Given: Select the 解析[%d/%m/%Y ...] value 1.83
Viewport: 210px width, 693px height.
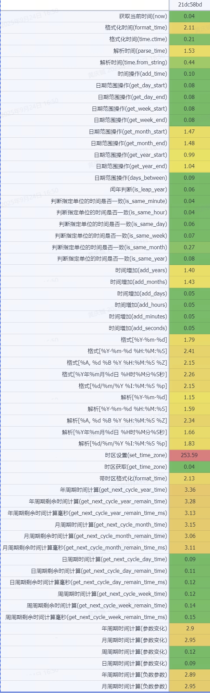Looking at the screenshot, I should pos(189,443).
